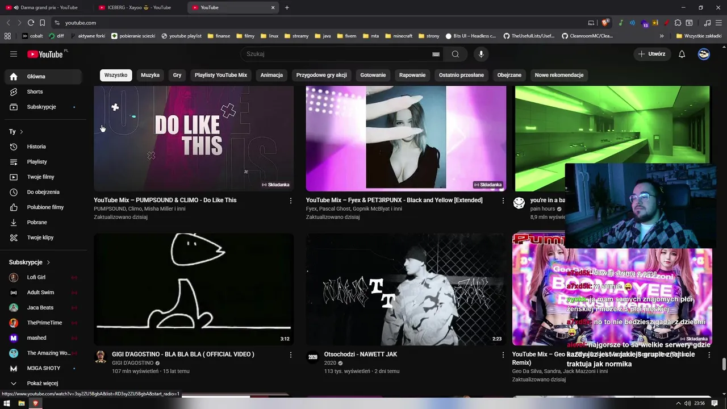Open Do Like This mix thumbnail
This screenshot has width=727, height=409.
[x=194, y=139]
